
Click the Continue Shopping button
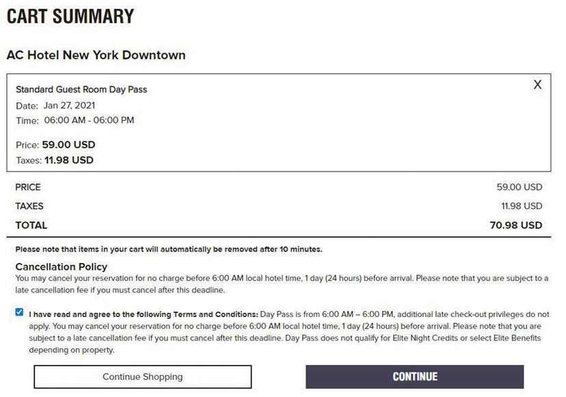141,377
